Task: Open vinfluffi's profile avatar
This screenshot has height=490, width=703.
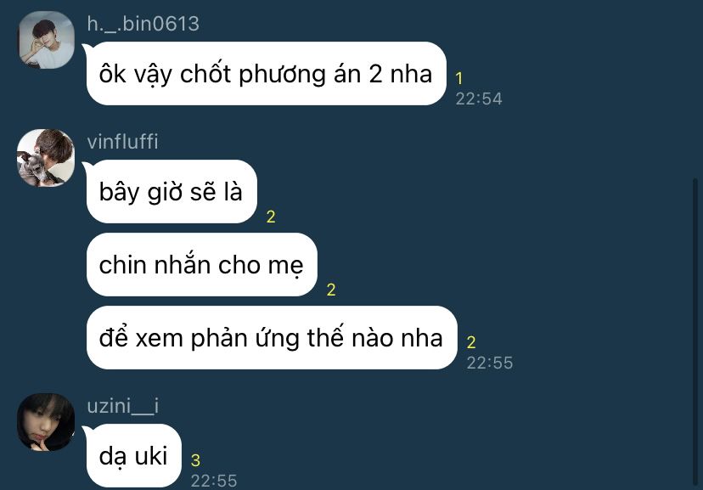Action: tap(46, 158)
